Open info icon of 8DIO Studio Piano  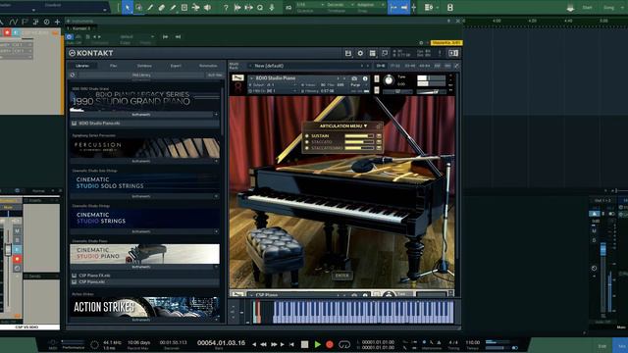pyautogui.click(x=365, y=78)
